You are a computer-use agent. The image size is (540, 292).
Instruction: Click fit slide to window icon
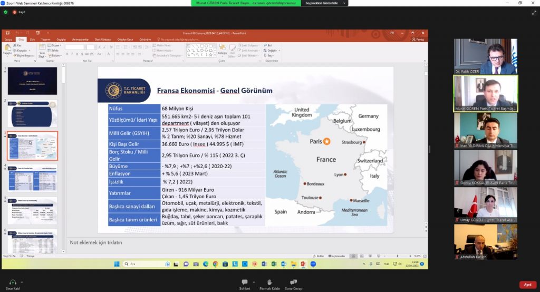click(425, 256)
